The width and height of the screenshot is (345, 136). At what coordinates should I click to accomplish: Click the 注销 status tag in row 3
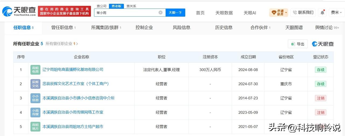click(x=320, y=98)
